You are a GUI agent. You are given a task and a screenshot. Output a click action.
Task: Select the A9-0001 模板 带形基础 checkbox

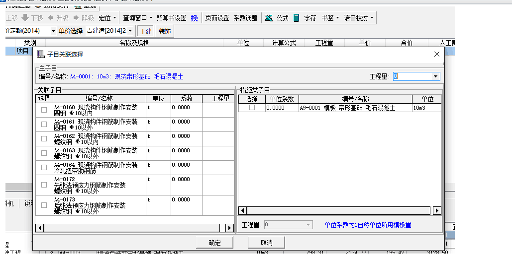coord(252,108)
